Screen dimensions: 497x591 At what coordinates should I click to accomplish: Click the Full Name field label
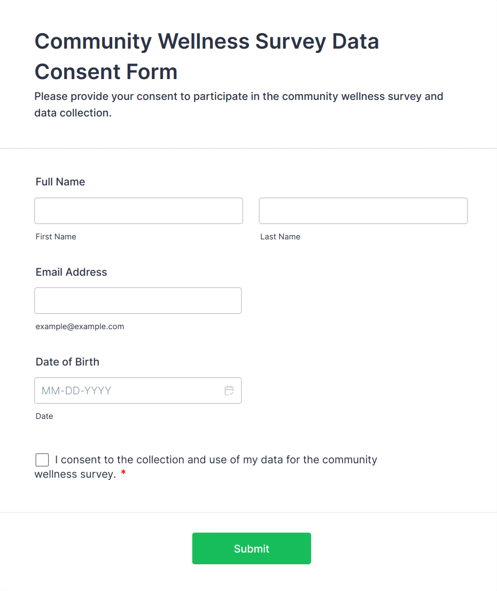click(x=60, y=182)
